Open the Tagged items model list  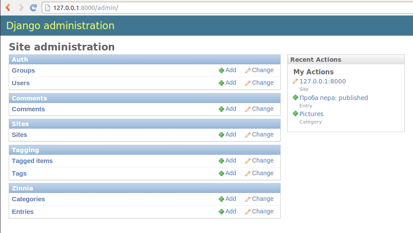[x=32, y=161]
